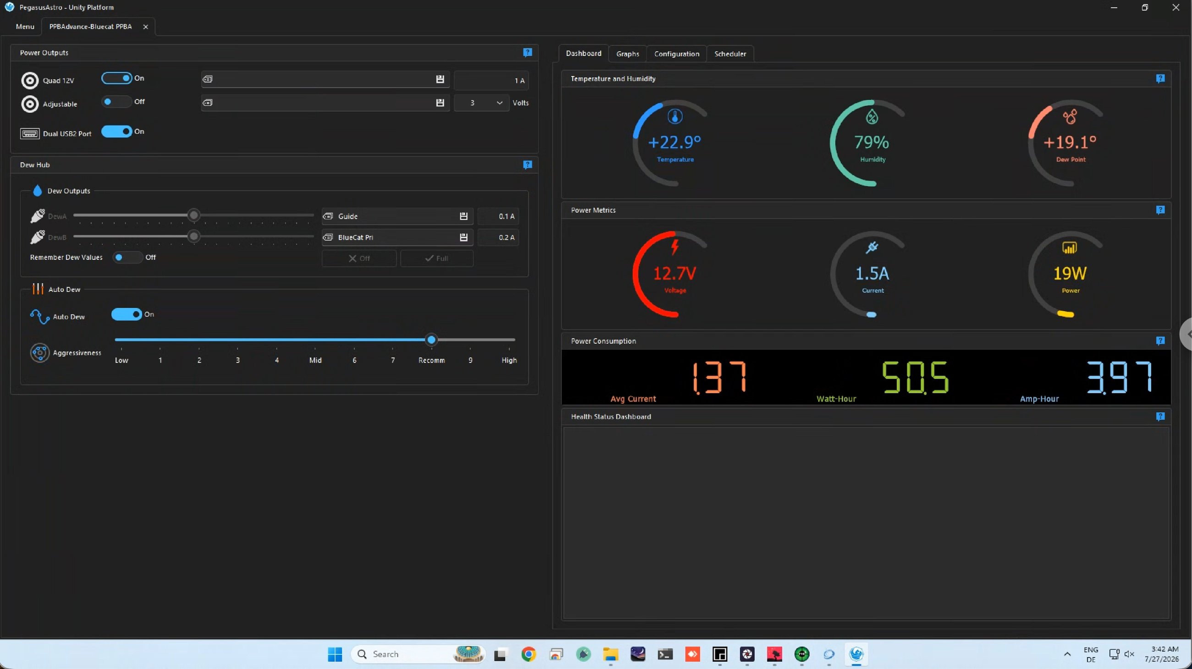Open help for Temperature and Humidity panel
Image resolution: width=1192 pixels, height=669 pixels.
pyautogui.click(x=1160, y=79)
